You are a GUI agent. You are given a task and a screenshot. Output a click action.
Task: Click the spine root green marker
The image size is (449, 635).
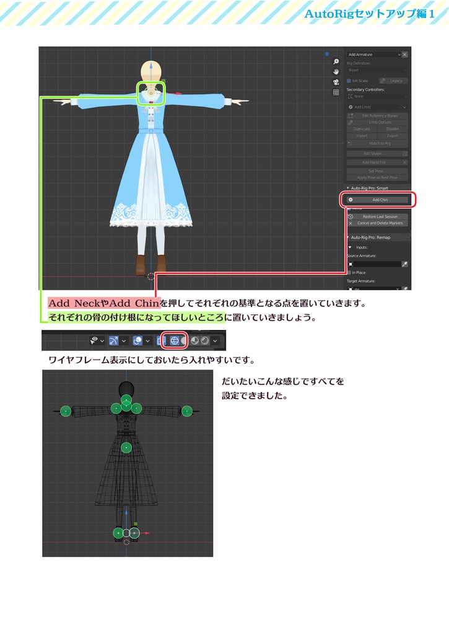coord(126,448)
